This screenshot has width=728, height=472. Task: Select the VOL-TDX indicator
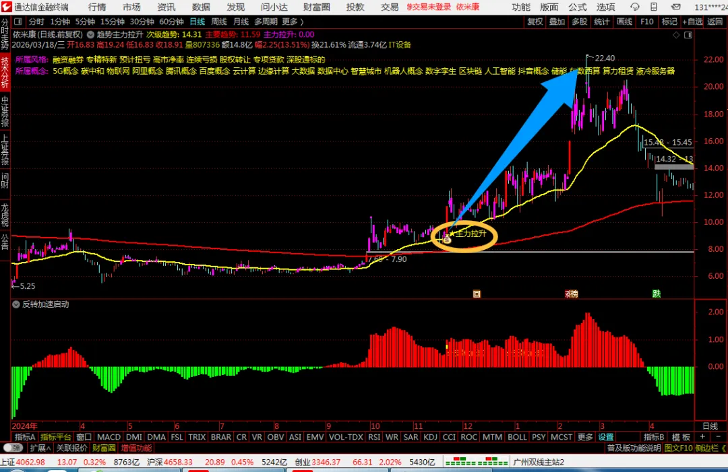[346, 437]
